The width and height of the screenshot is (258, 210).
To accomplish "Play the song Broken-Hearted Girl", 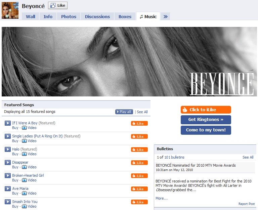I will [x=8, y=175].
